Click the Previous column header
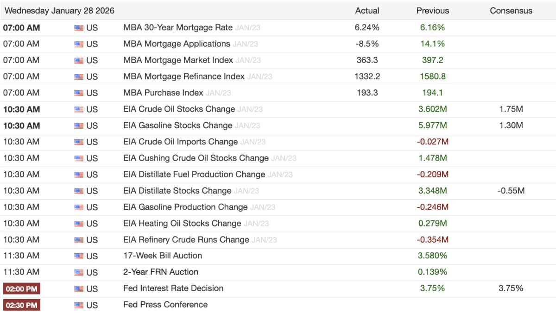 (432, 11)
